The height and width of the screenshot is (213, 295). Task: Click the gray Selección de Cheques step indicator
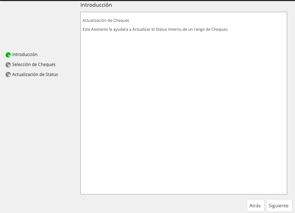(x=8, y=65)
